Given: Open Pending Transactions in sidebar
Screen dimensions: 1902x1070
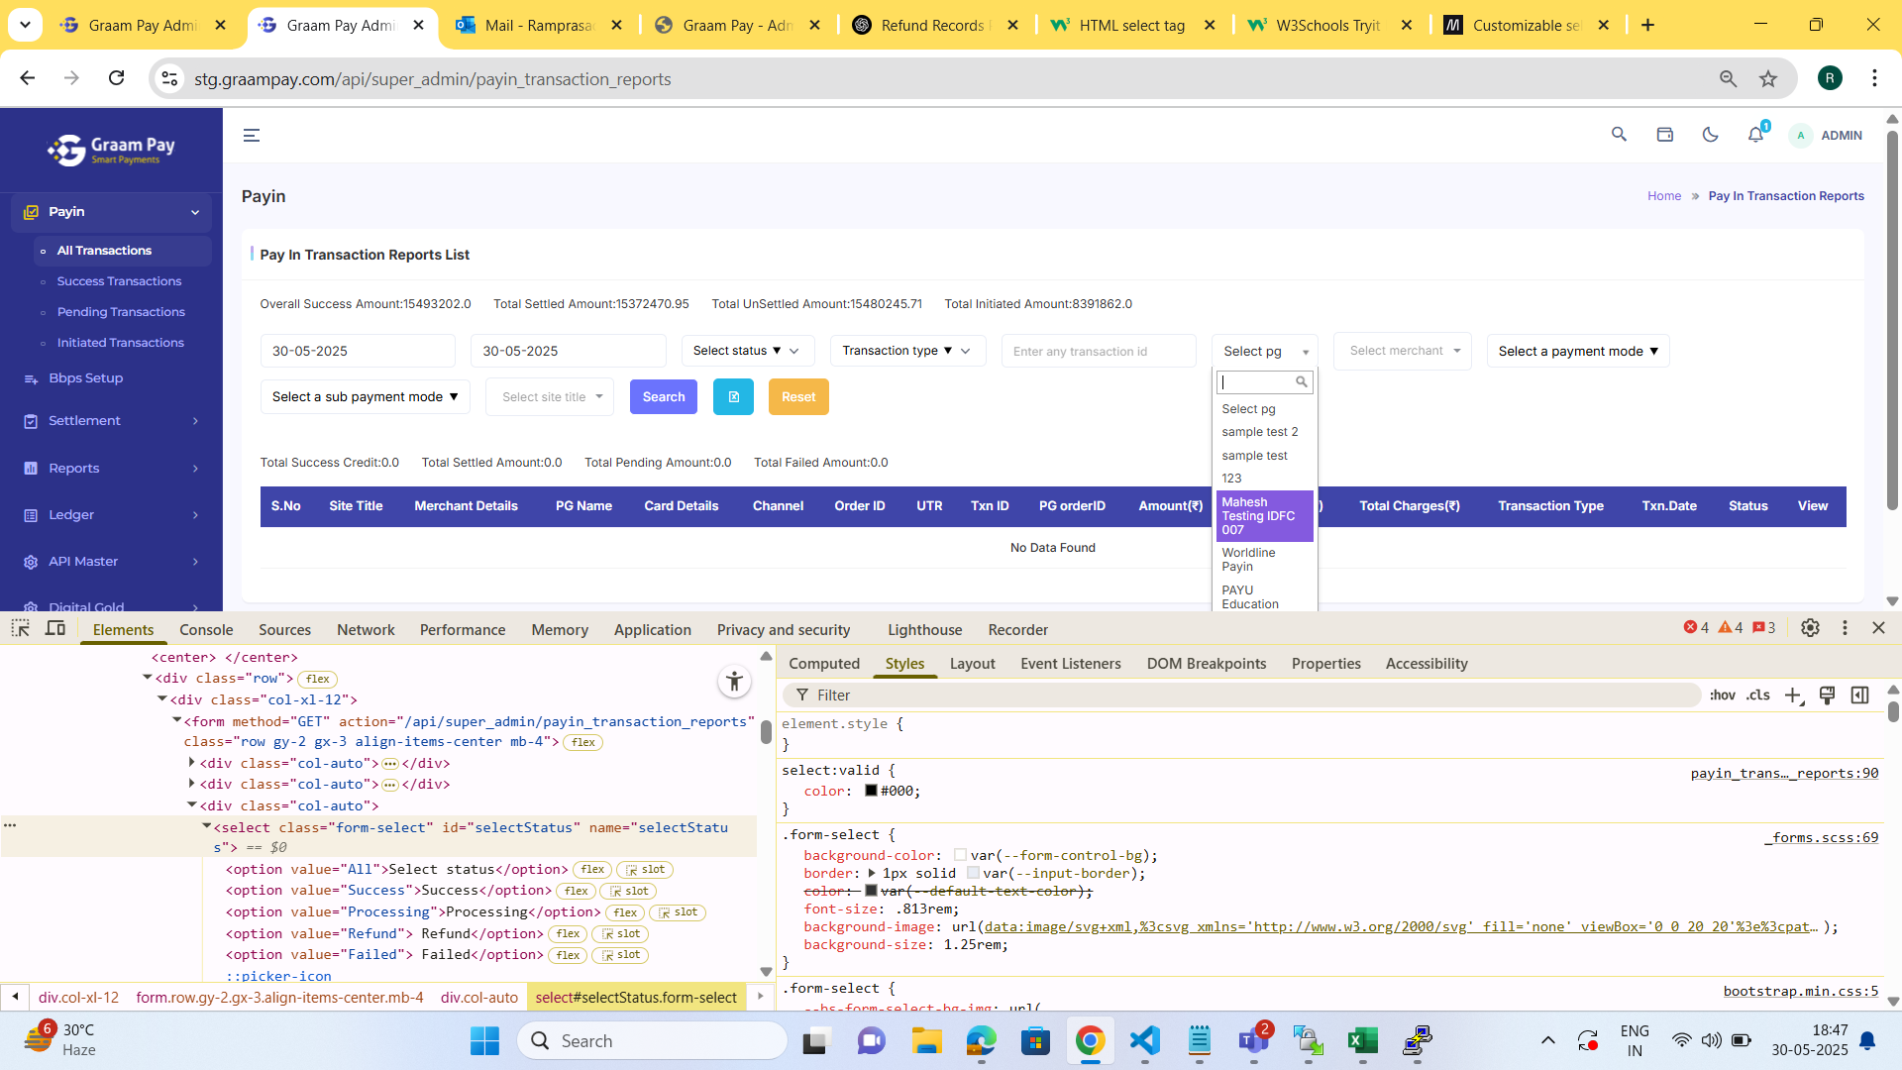Looking at the screenshot, I should [121, 312].
